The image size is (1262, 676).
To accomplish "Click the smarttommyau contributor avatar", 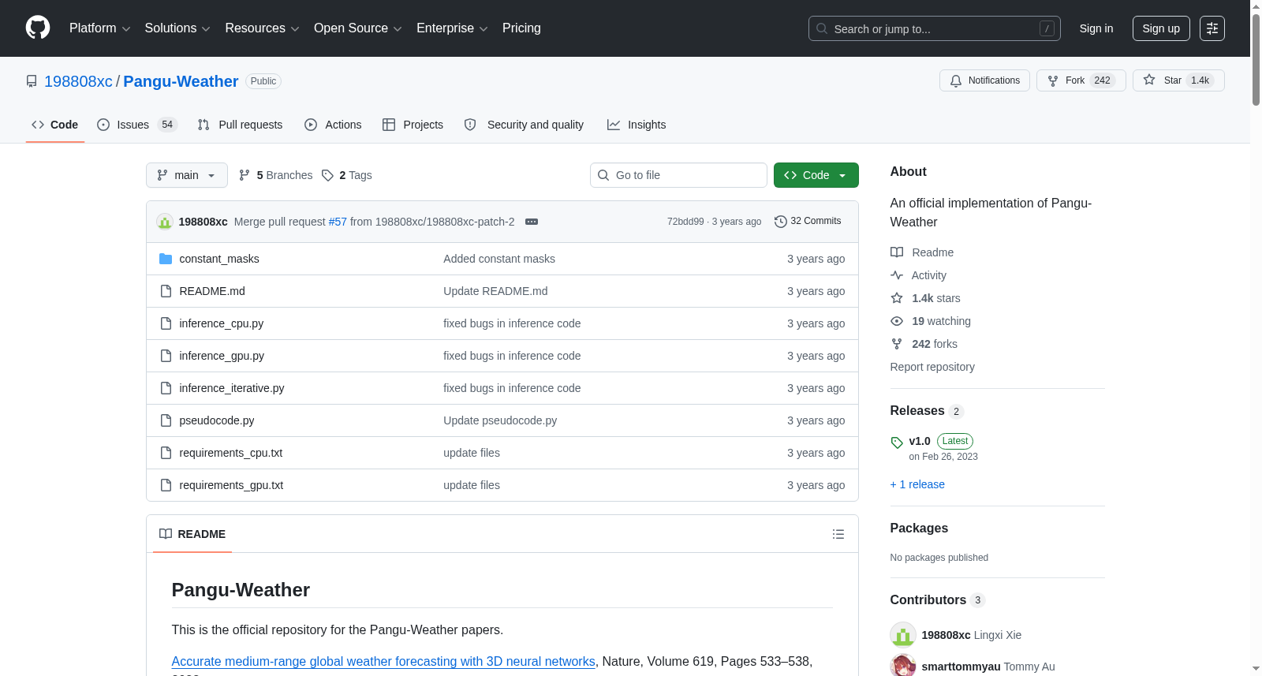I will [x=903, y=667].
